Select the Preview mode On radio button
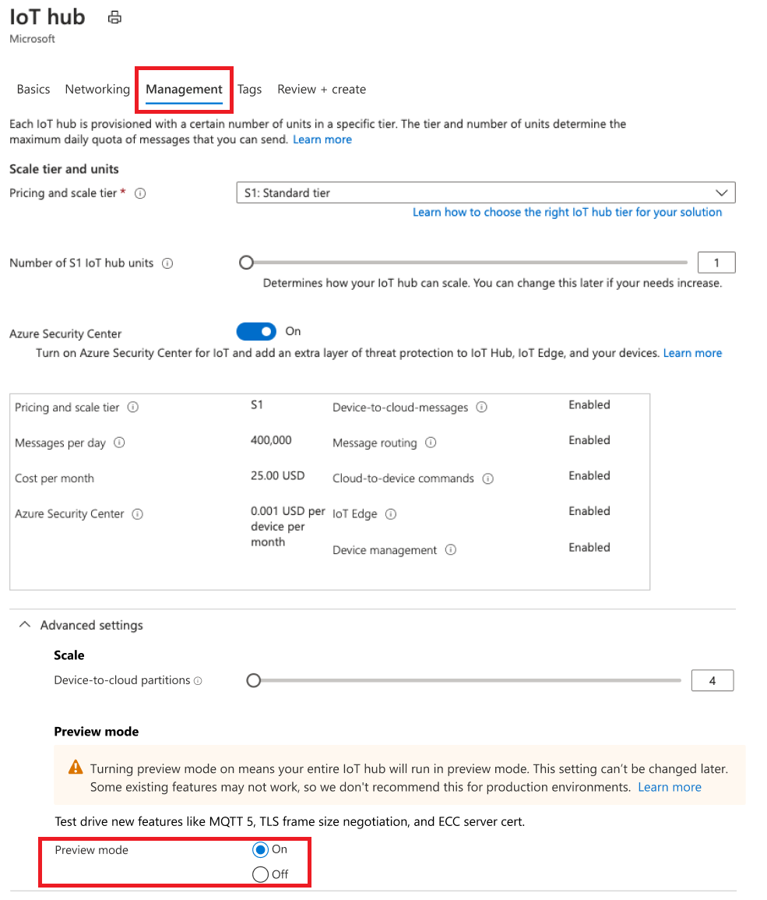This screenshot has height=900, width=767. tap(260, 849)
